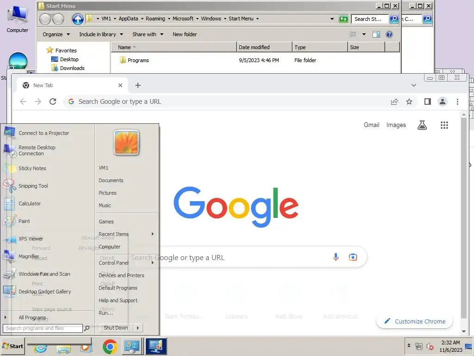Expand the Explorer view options arrow
Screen dimensions: 474x356
tap(364, 34)
